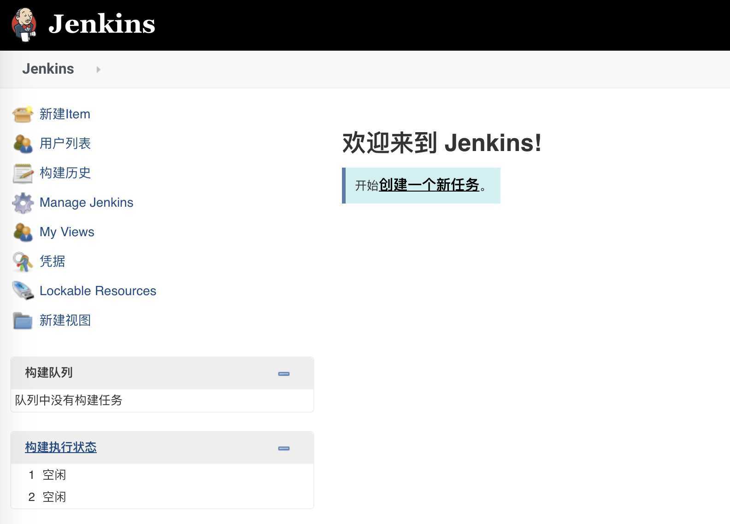Collapse the 构建队列 panel

coord(284,373)
